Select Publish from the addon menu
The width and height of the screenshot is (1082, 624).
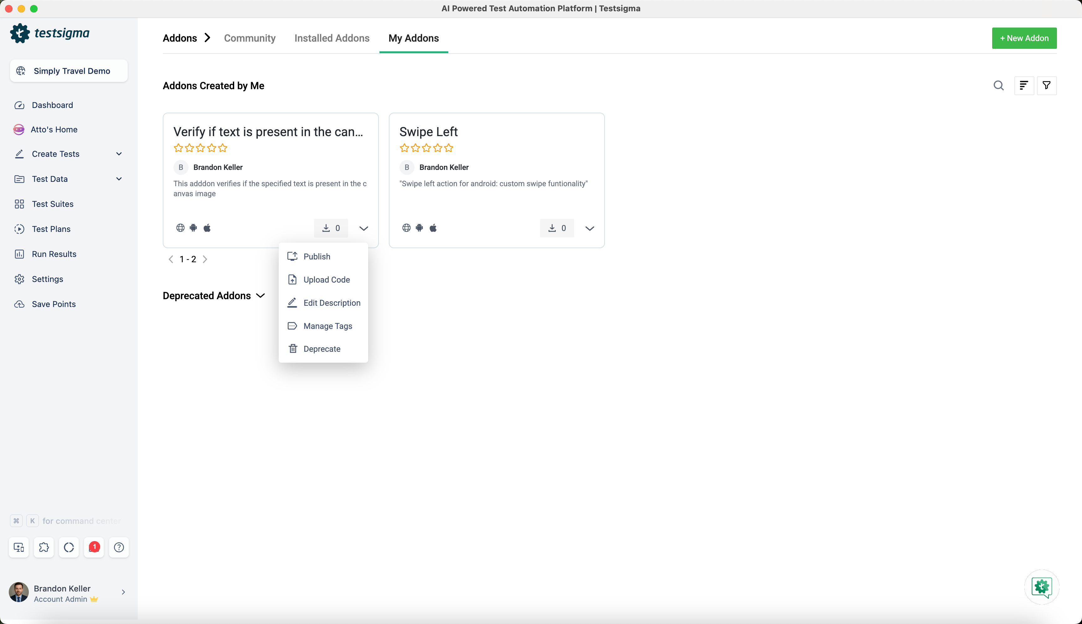317,256
